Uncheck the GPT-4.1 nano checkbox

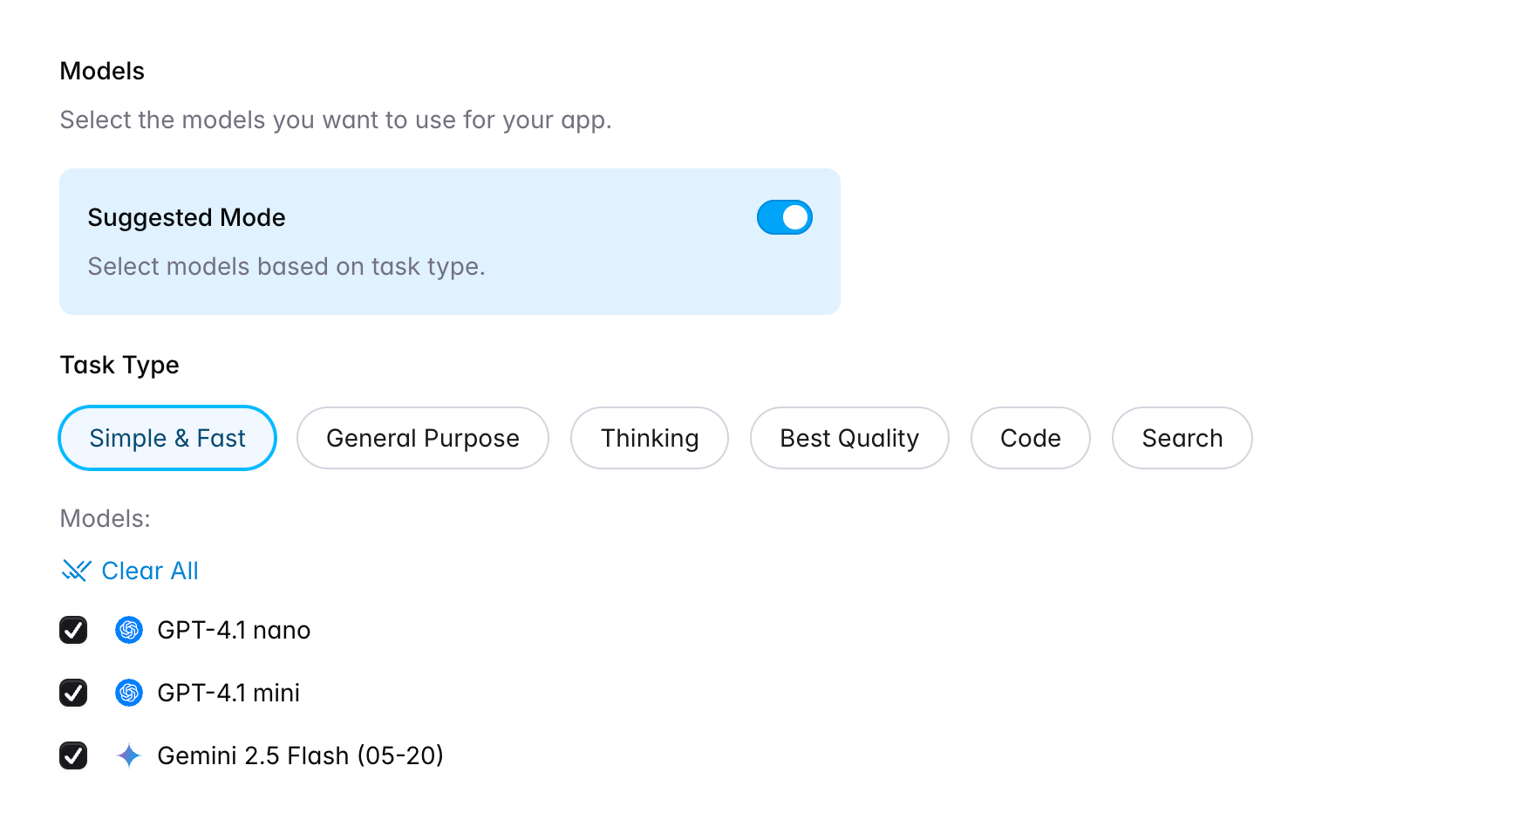click(x=73, y=630)
